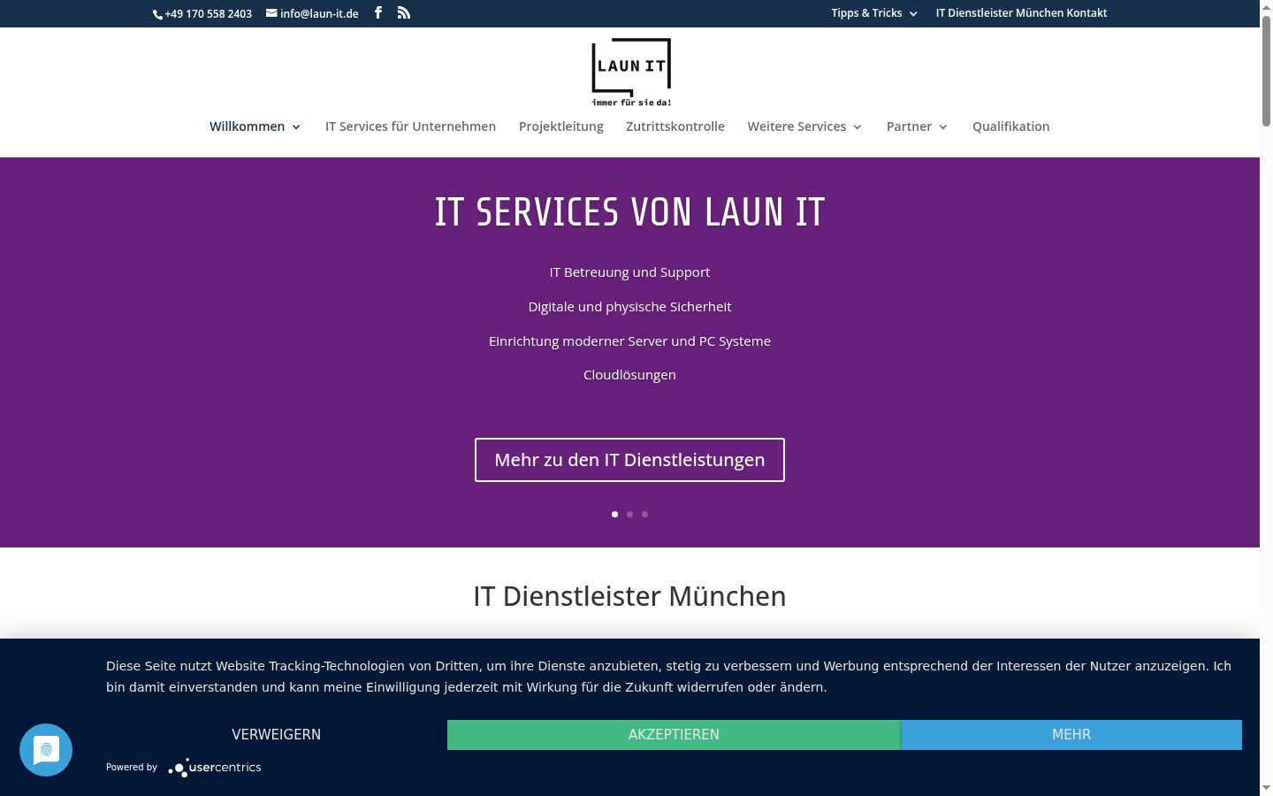Viewport: 1273px width, 796px height.
Task: Show more cookie options with MEHR
Action: coord(1071,735)
